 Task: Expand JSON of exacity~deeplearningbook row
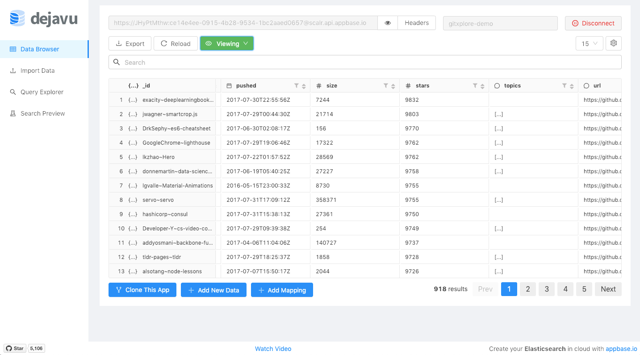133,100
